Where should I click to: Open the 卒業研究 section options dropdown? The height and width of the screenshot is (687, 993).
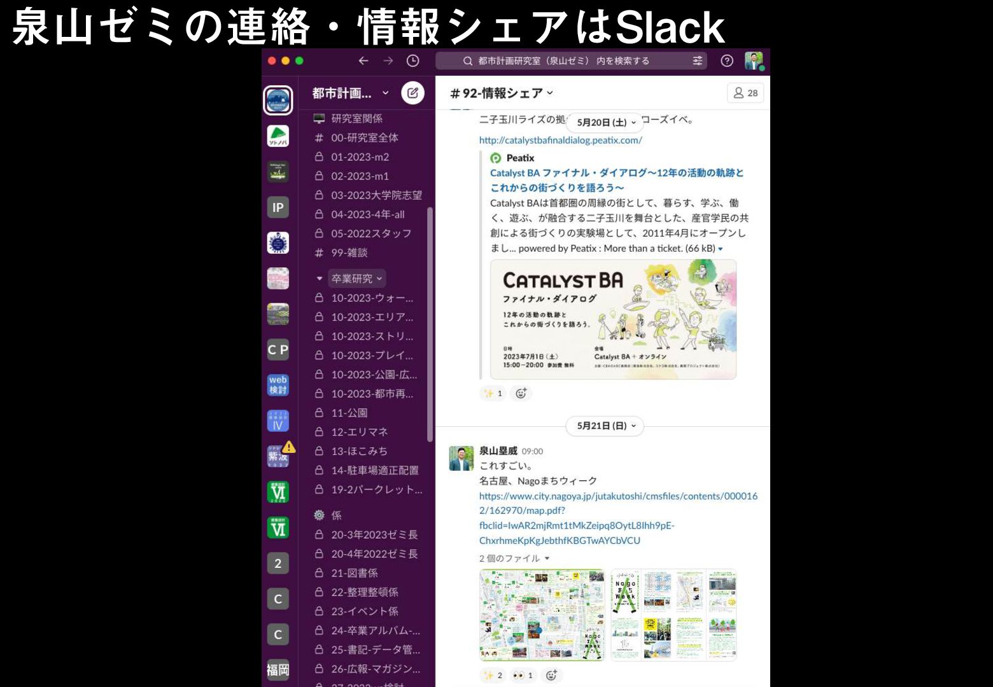pyautogui.click(x=357, y=279)
